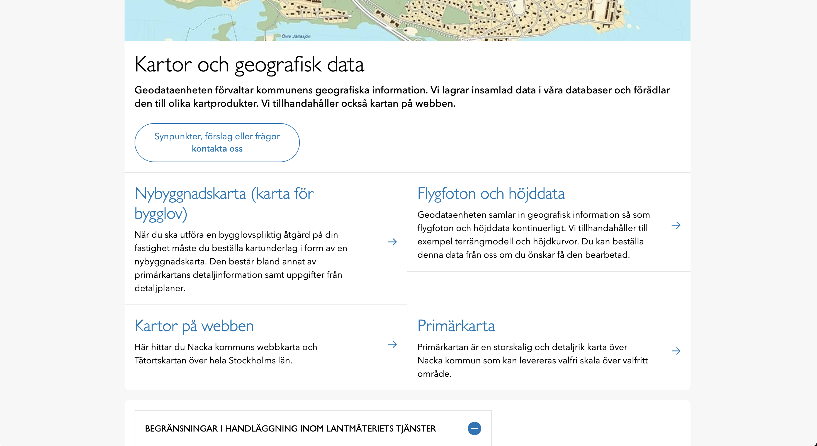Open Flygfoton och höjddata heading link

click(491, 194)
